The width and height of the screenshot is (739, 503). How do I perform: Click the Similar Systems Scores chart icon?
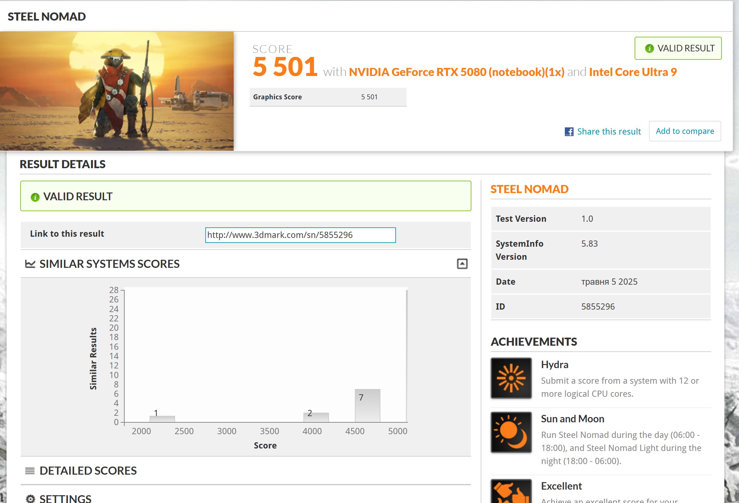pyautogui.click(x=30, y=264)
